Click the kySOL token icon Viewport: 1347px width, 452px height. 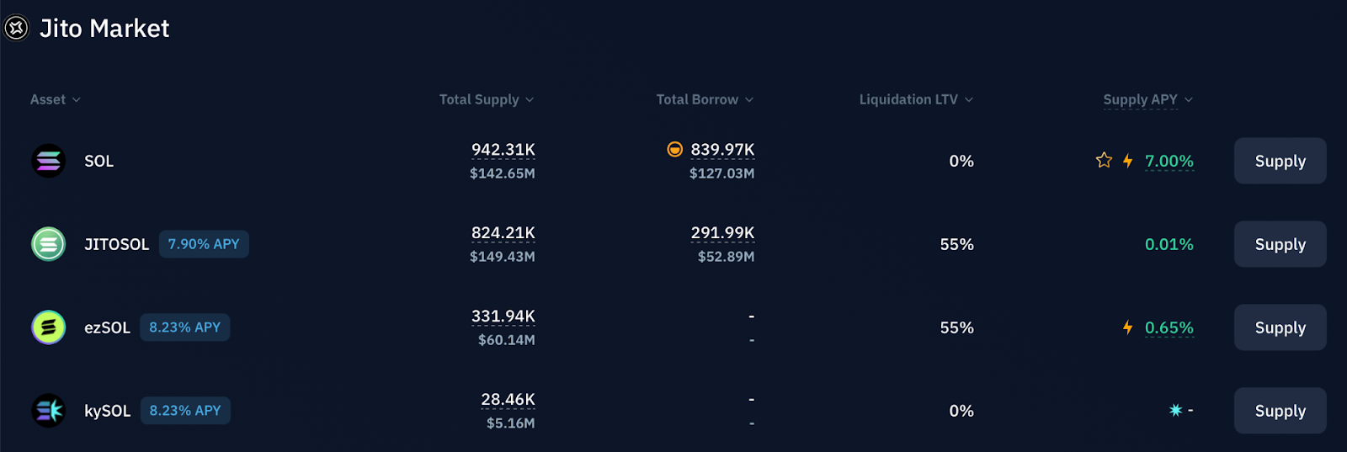(49, 411)
